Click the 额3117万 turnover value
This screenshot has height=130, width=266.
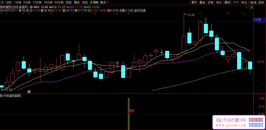81,11
